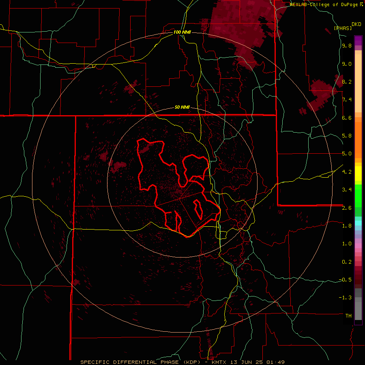Pick the purple swatch atop the color bar
The image size is (365, 365).
358,41
